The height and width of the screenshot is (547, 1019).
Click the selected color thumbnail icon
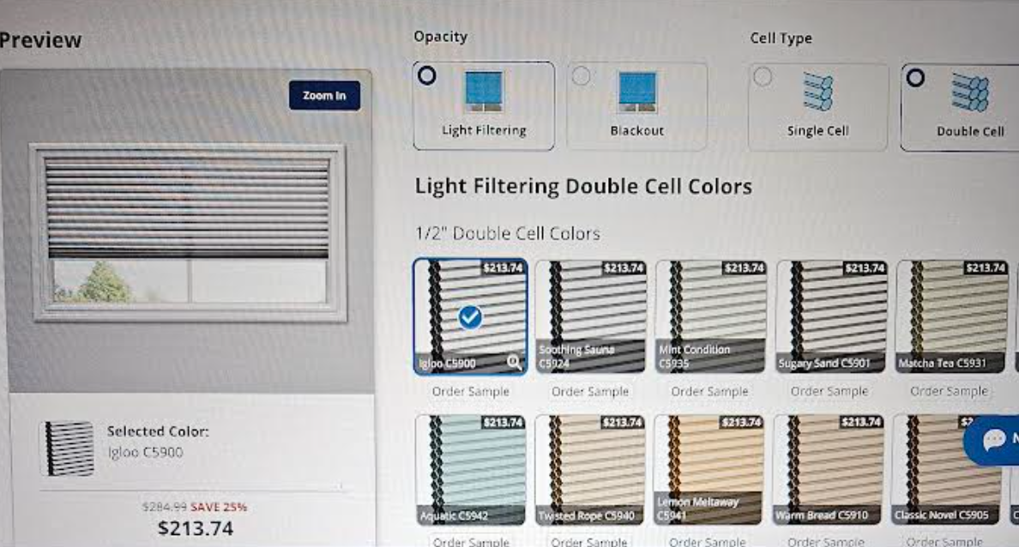pos(67,447)
